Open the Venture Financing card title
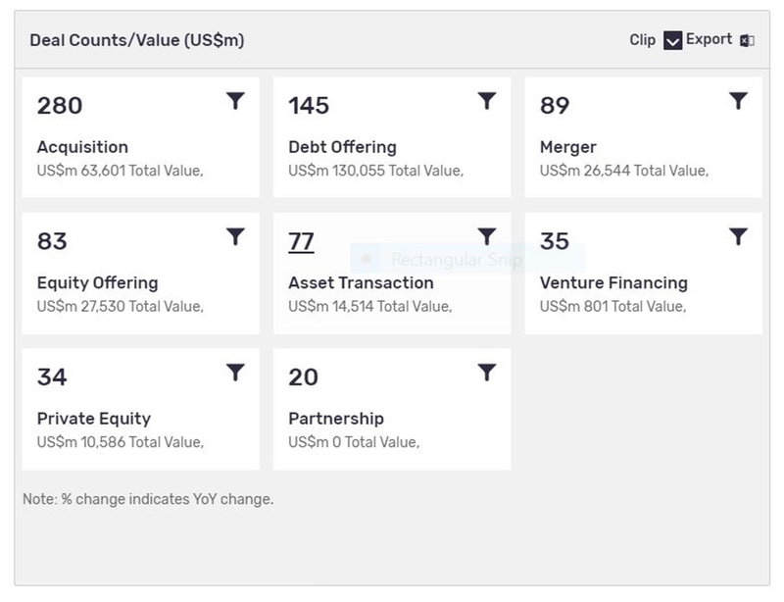 click(x=614, y=282)
